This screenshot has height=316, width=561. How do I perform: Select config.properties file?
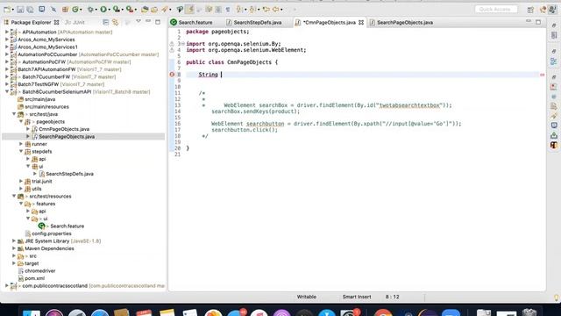click(52, 233)
